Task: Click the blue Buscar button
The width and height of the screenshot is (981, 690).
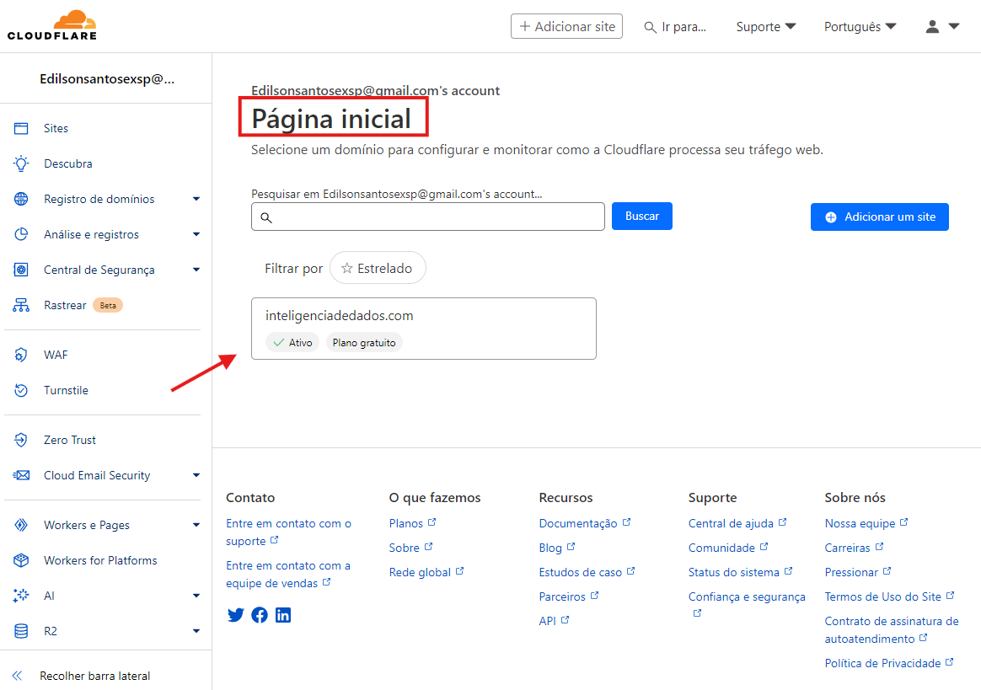Action: pos(641,216)
